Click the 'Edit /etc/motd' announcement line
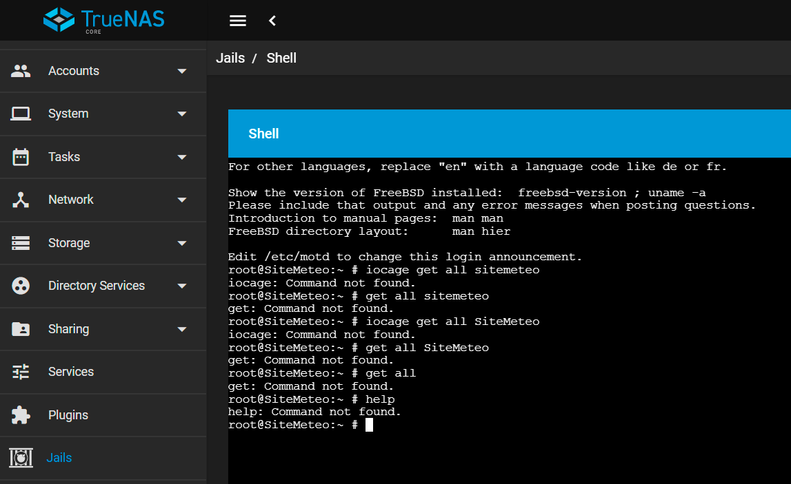The image size is (791, 484). 405,257
